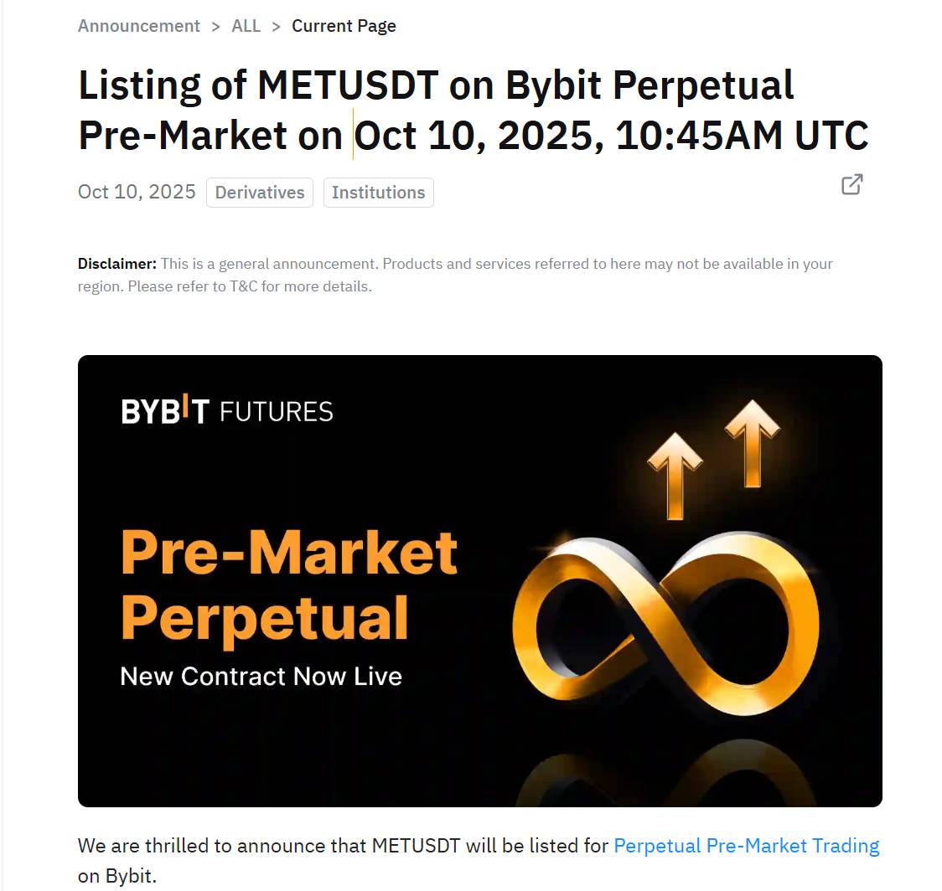942x891 pixels.
Task: Click the BYBIT FUTURES logo in banner
Action: [x=227, y=410]
